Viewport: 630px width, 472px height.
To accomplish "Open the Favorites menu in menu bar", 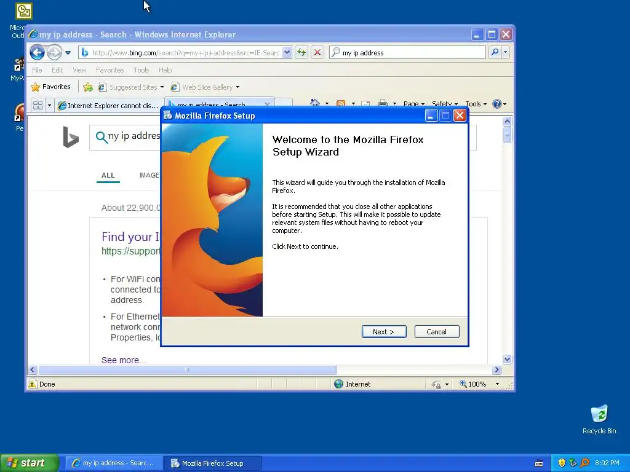I will click(110, 70).
